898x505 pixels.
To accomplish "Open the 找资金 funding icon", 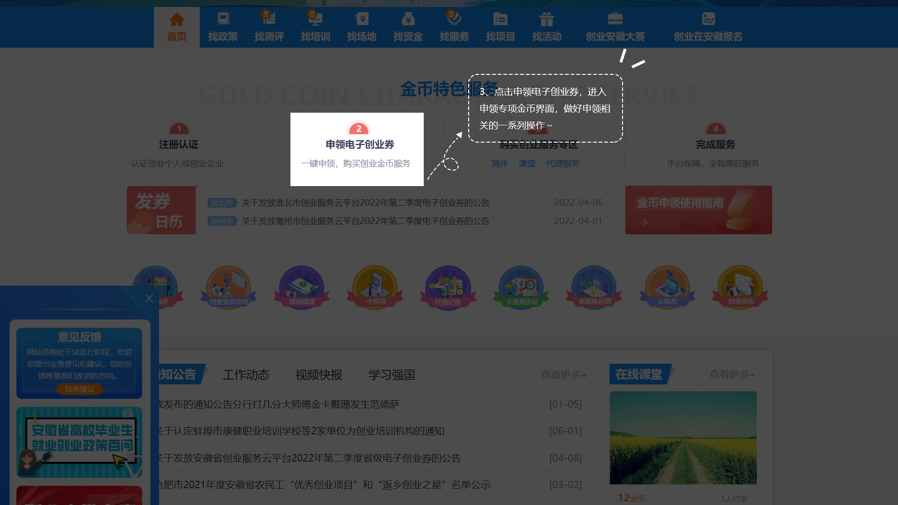I will (x=408, y=19).
